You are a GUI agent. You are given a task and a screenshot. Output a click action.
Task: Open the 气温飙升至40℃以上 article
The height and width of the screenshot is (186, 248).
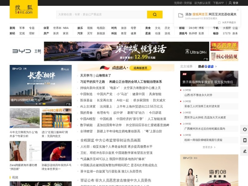click(113, 159)
